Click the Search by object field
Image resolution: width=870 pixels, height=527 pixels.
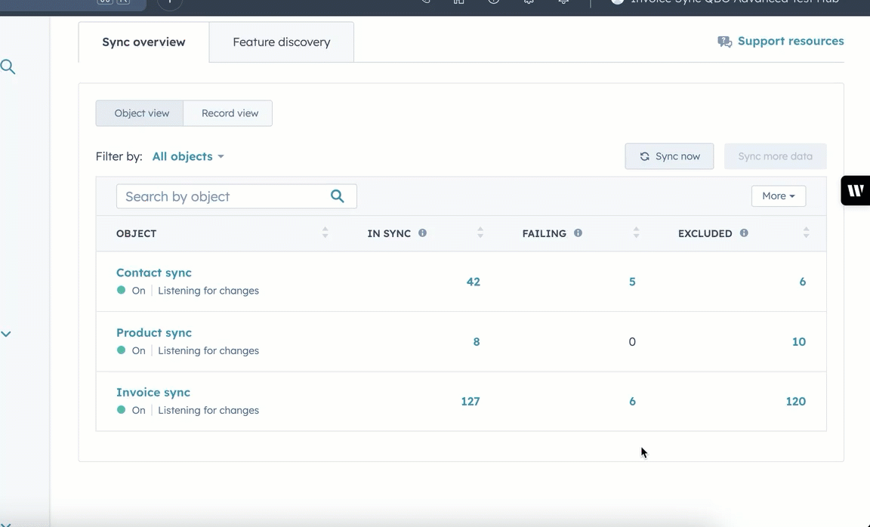(x=236, y=196)
